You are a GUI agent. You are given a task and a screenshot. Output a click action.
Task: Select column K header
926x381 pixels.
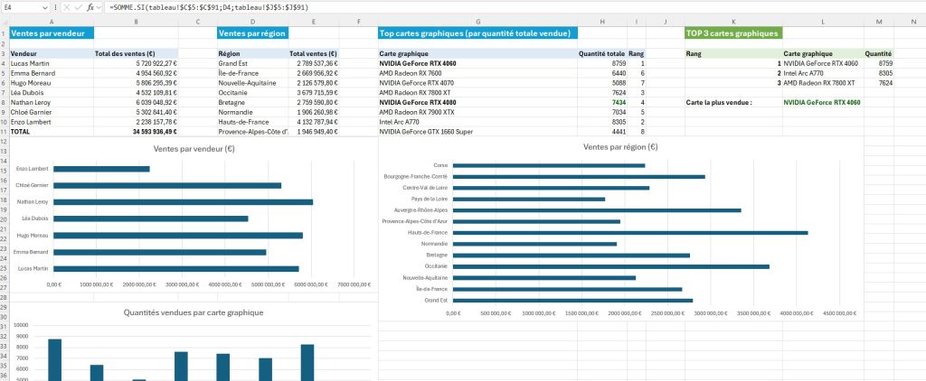733,22
